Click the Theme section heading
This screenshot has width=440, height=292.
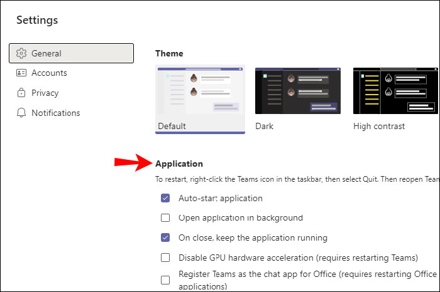point(169,53)
